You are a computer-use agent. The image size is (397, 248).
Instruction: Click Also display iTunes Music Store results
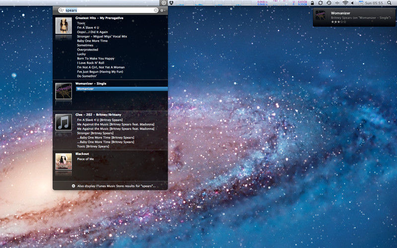tap(117, 186)
